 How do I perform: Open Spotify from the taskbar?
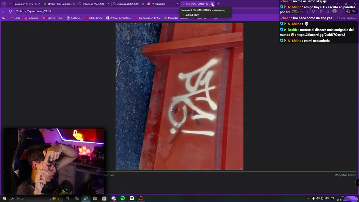(x=123, y=198)
